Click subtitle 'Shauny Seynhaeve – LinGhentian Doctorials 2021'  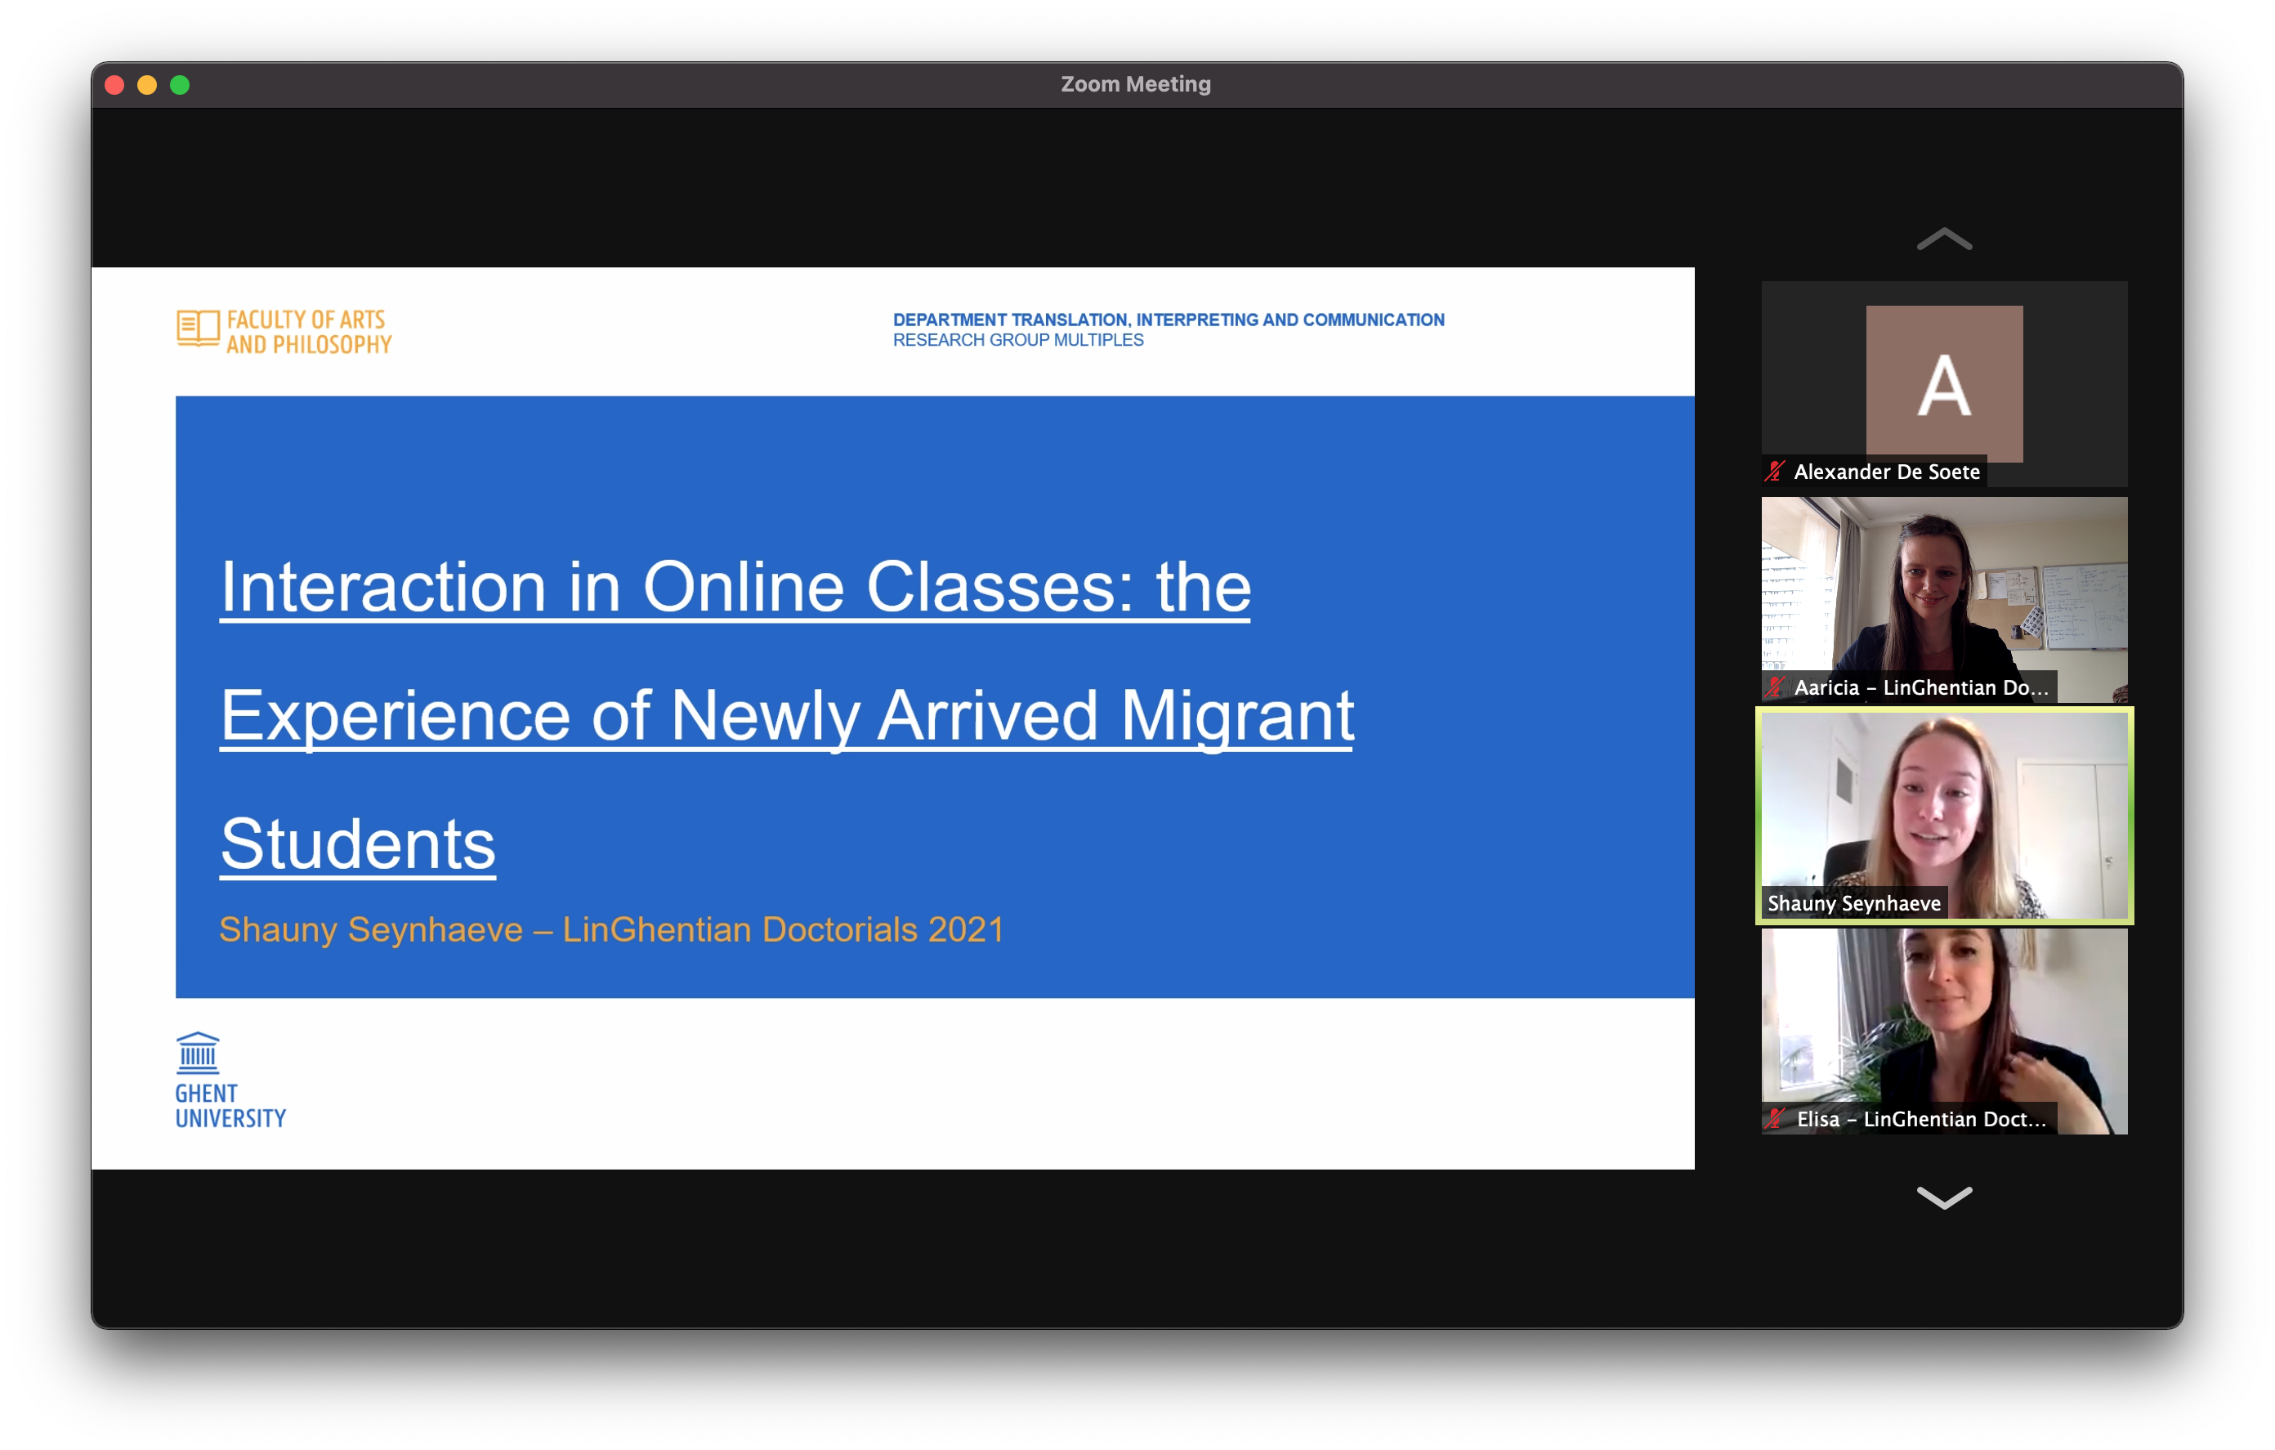coord(611,929)
